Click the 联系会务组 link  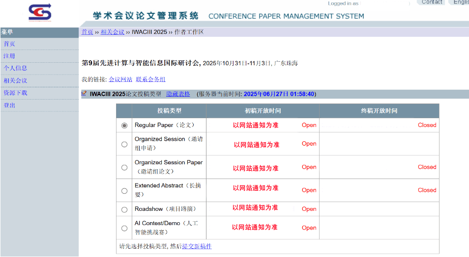pos(150,79)
